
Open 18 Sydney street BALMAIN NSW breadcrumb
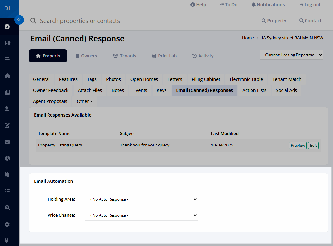[x=292, y=38]
